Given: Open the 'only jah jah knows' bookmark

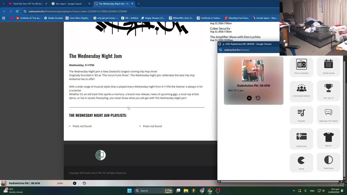Looking at the screenshot, I should pyautogui.click(x=106, y=18).
